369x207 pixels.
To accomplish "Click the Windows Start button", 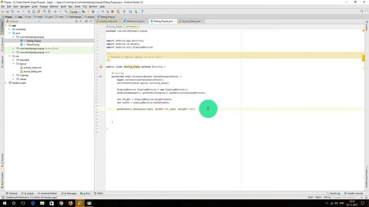I will [x=5, y=203].
